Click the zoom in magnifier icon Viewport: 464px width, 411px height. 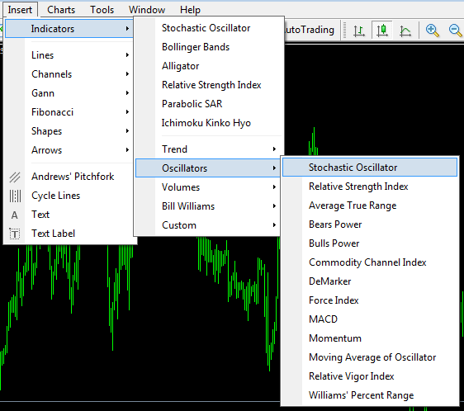[432, 31]
